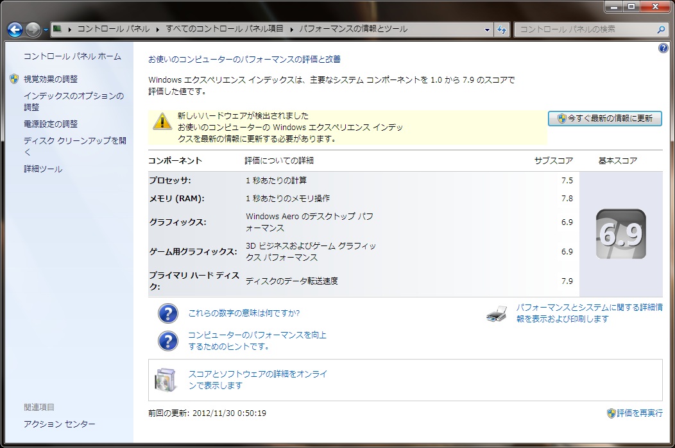Click the printer icon
Image resolution: width=675 pixels, height=448 pixels.
497,314
